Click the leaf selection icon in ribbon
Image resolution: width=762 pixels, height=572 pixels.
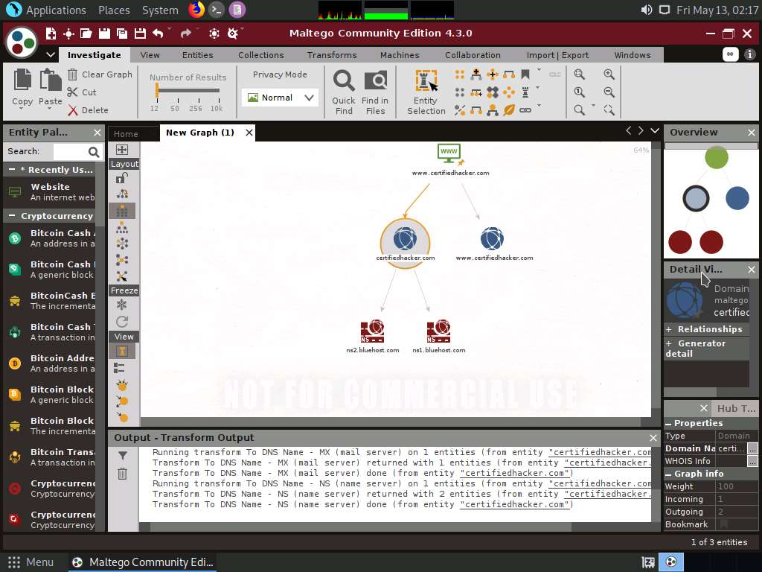(x=509, y=110)
